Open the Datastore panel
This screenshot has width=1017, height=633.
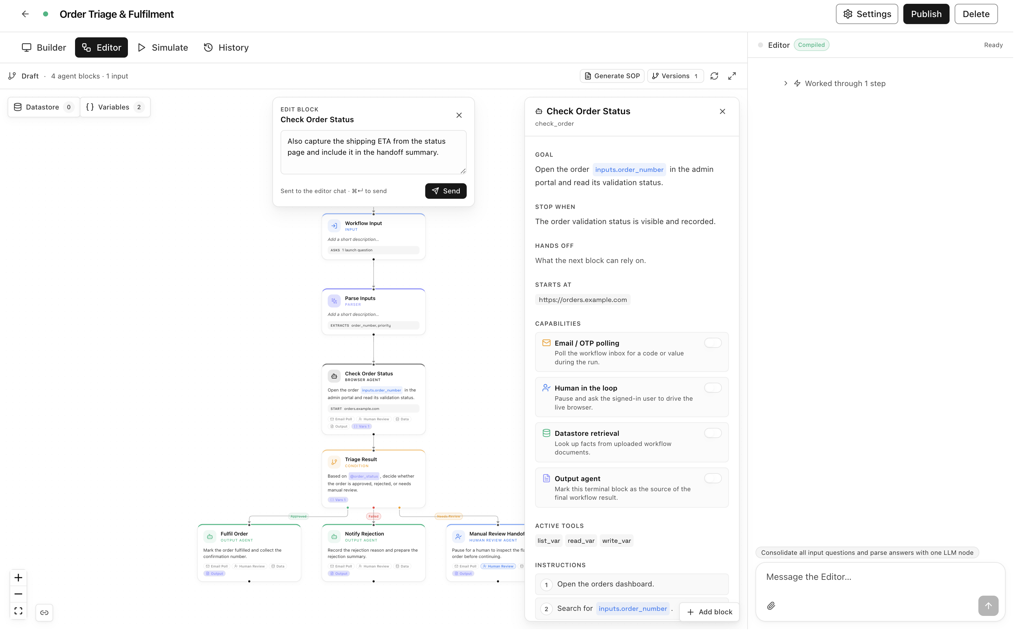pyautogui.click(x=44, y=108)
